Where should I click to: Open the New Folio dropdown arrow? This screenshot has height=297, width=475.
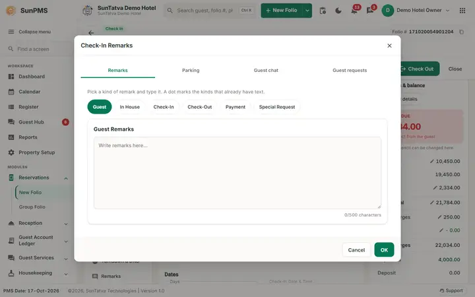307,11
